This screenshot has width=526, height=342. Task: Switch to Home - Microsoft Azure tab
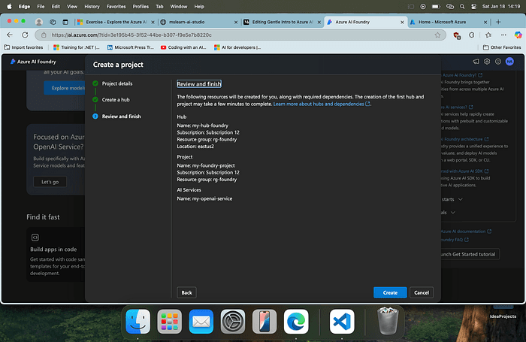448,22
